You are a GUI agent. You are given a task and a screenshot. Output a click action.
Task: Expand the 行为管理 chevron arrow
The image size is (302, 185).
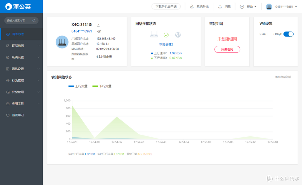tap(39, 80)
